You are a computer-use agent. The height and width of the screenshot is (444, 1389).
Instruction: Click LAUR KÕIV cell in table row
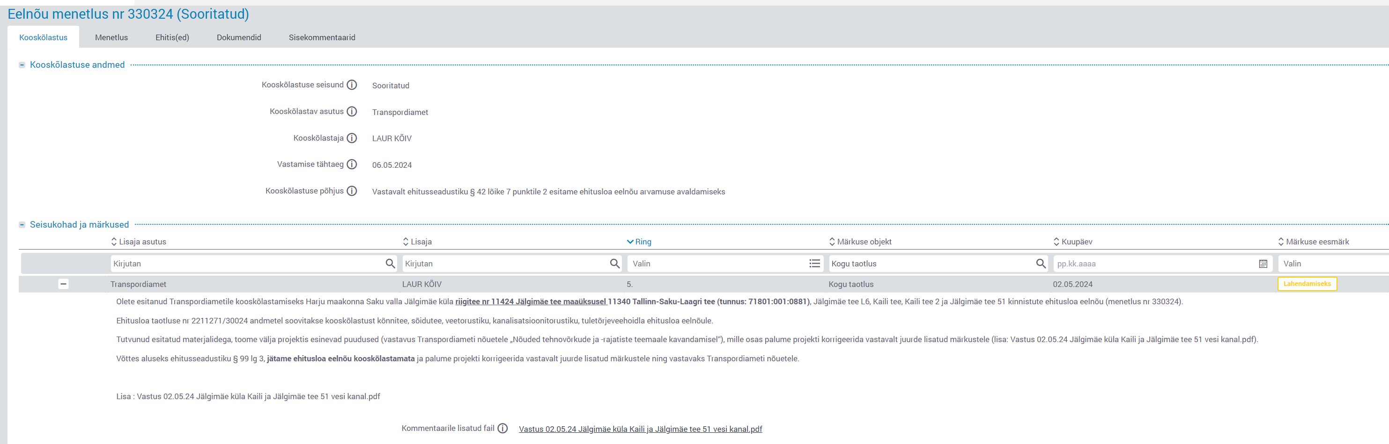pyautogui.click(x=421, y=284)
